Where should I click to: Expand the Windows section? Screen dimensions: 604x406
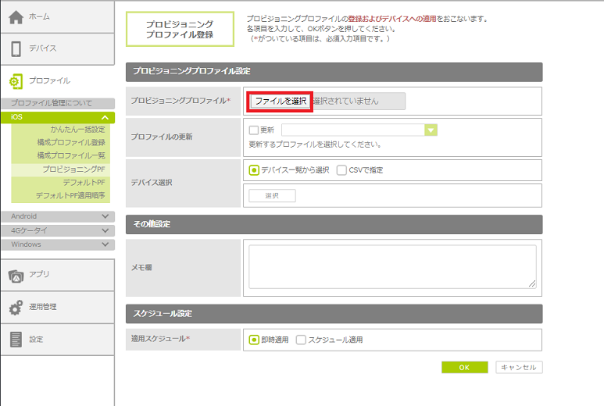(105, 244)
